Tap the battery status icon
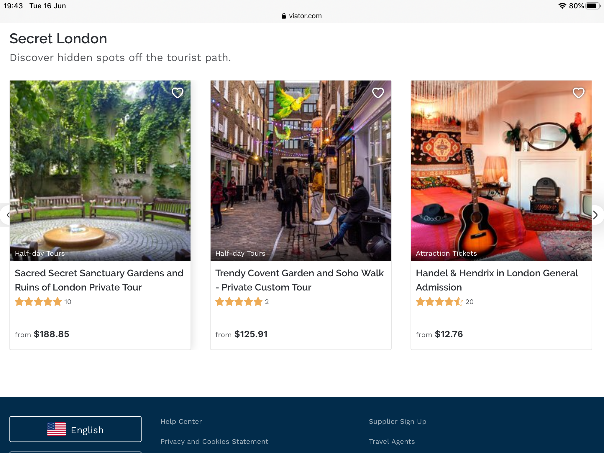Screen dimensions: 604x453 pyautogui.click(x=592, y=6)
